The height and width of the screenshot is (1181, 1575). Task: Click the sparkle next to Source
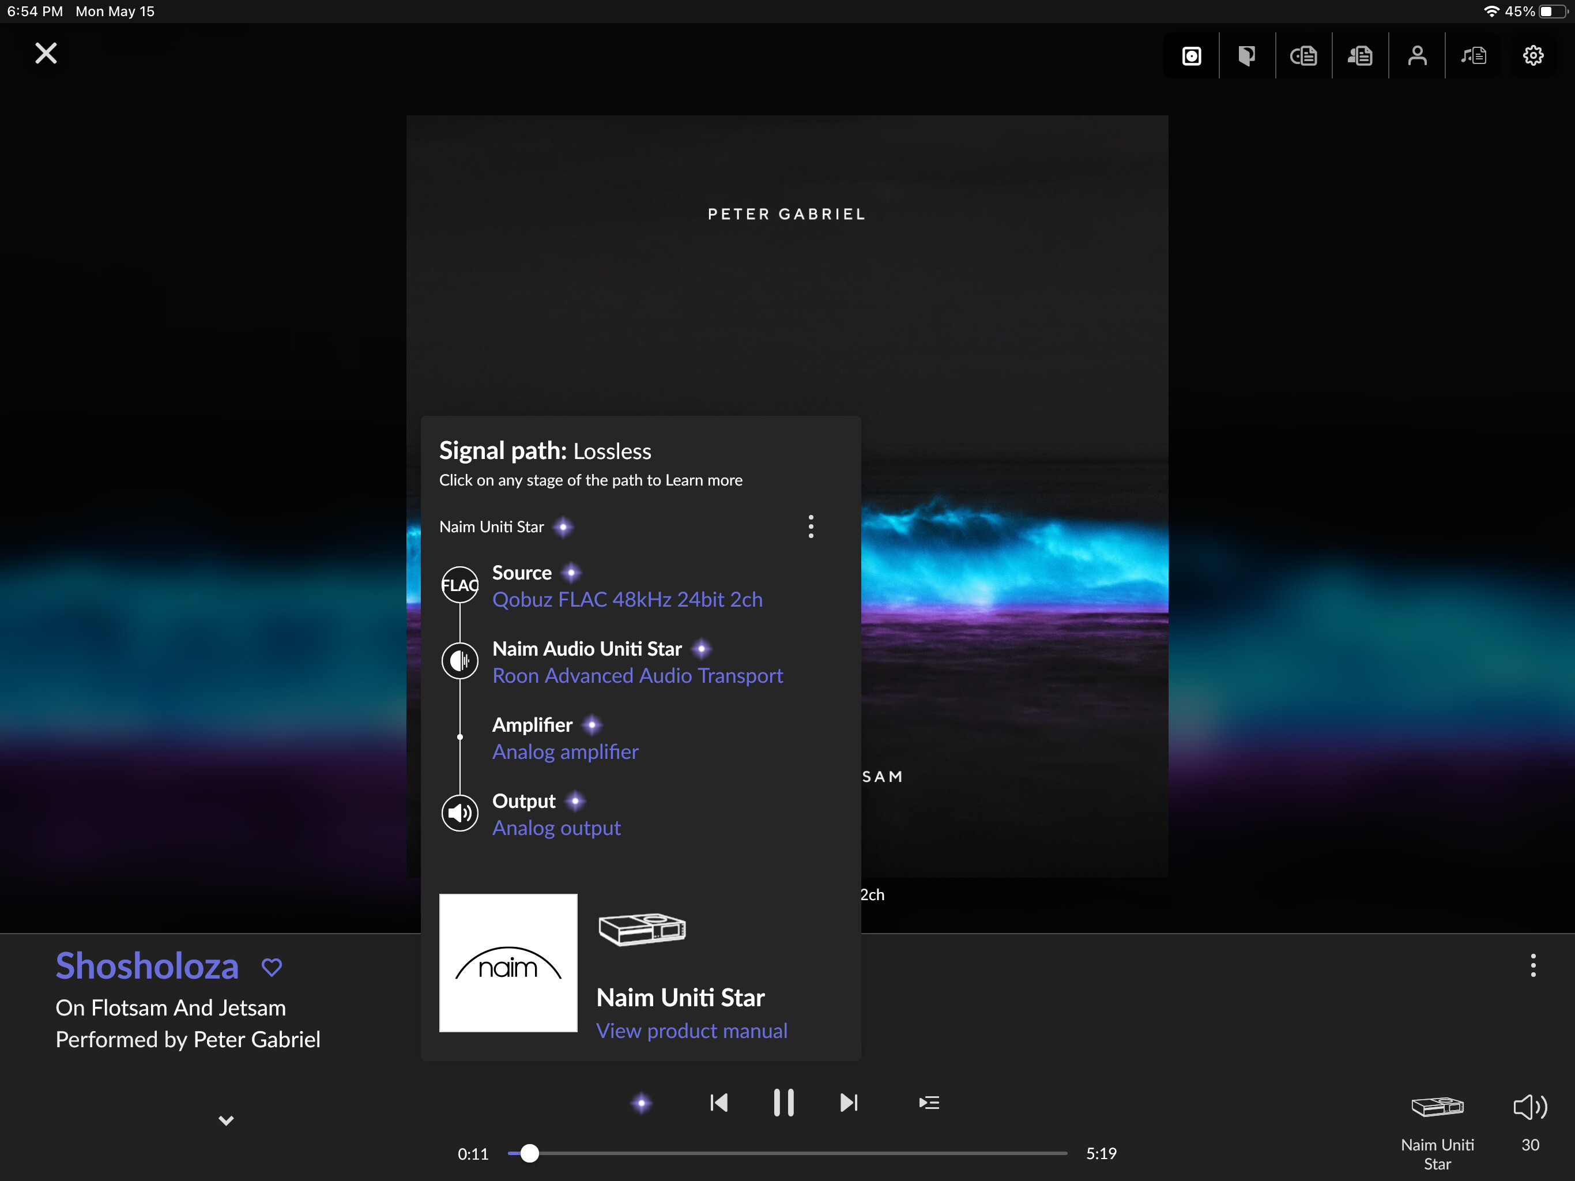point(571,573)
